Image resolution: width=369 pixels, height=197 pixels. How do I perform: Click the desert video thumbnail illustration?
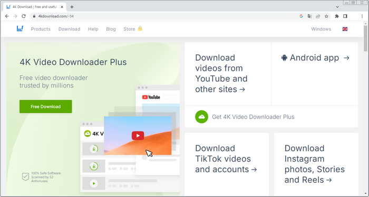(138, 136)
